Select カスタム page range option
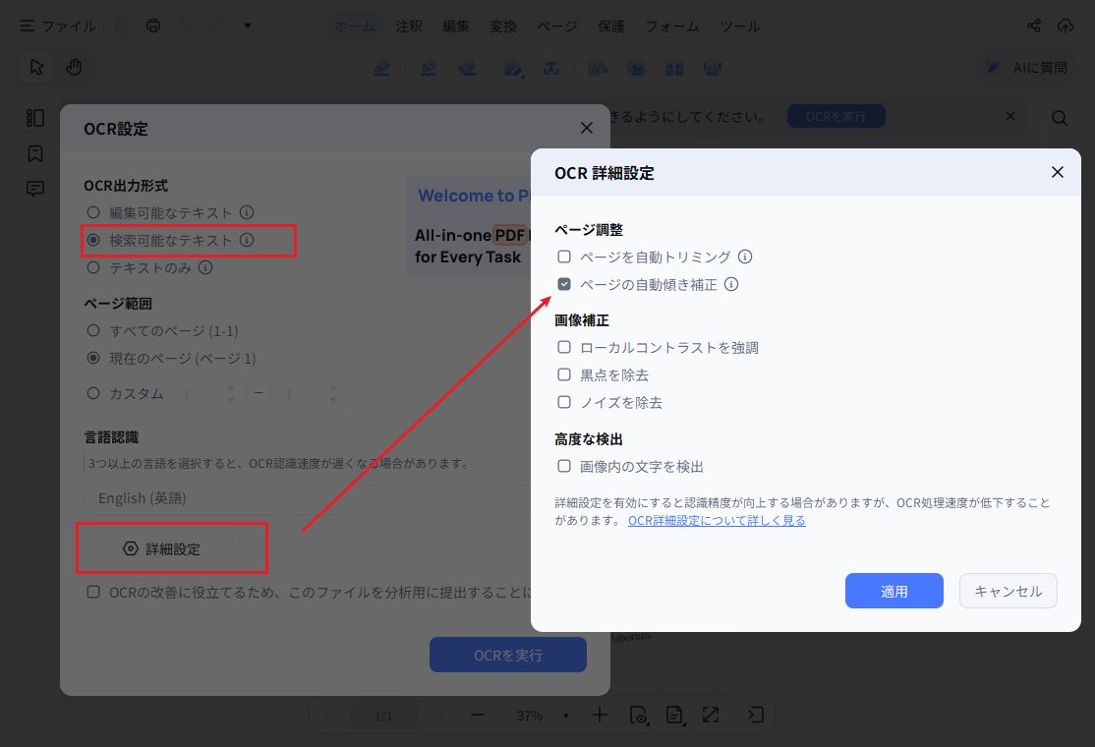1095x747 pixels. 92,393
